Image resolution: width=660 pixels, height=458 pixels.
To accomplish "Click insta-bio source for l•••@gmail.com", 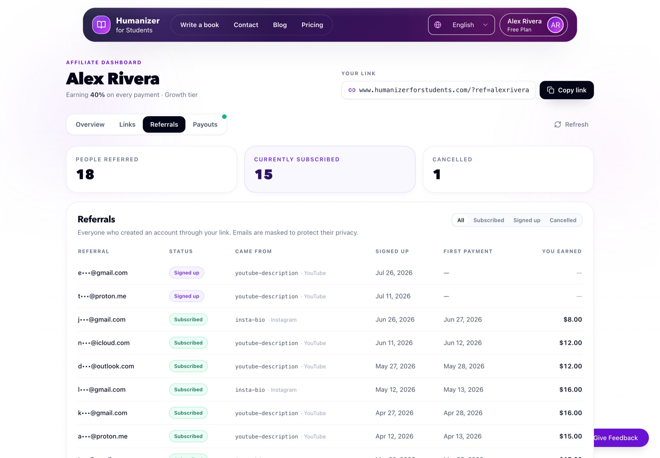I will (x=250, y=390).
